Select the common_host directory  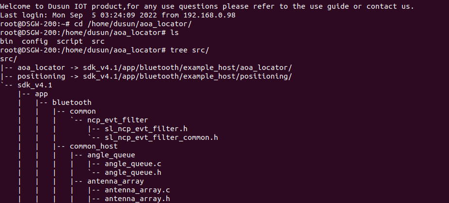pos(94,146)
